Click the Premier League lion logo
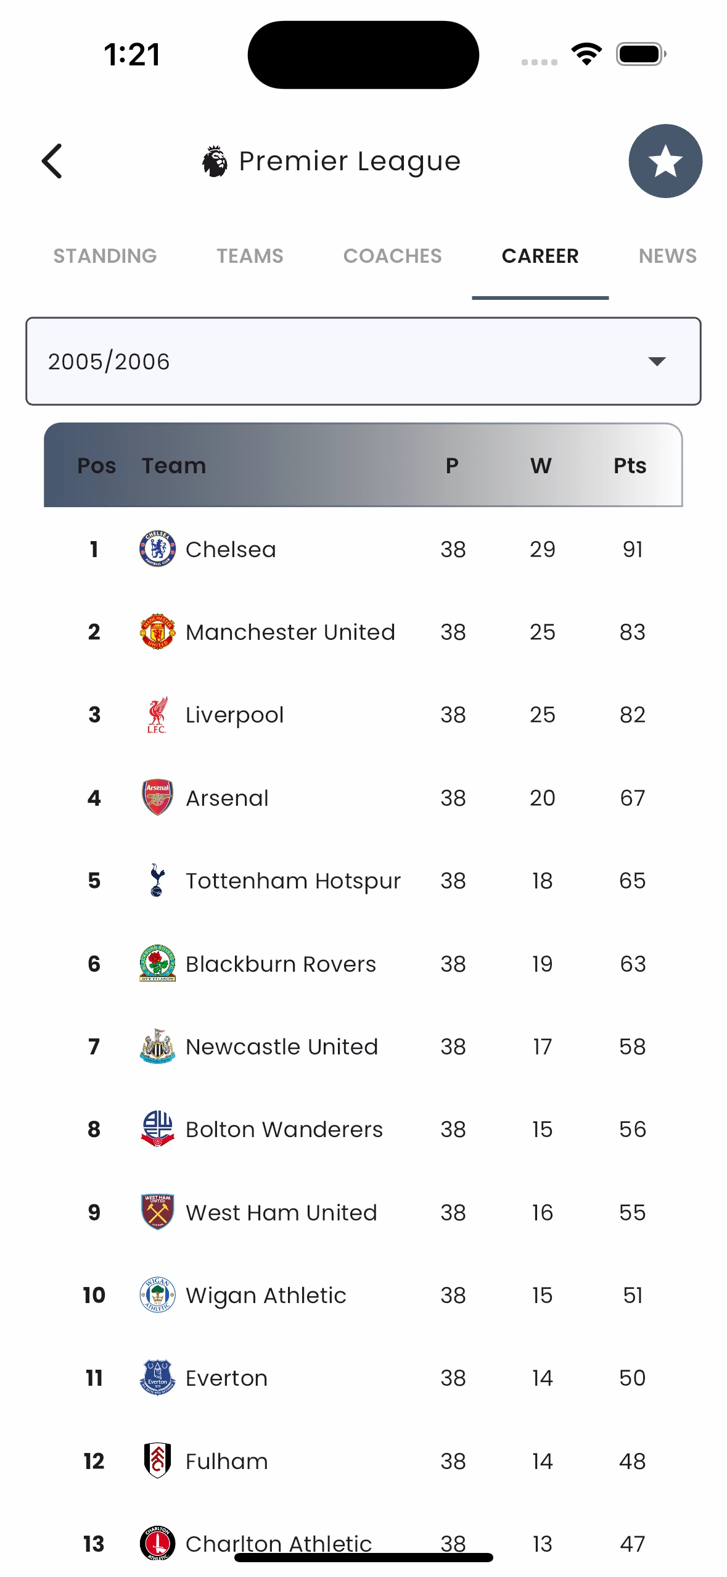The width and height of the screenshot is (727, 1577). (215, 161)
